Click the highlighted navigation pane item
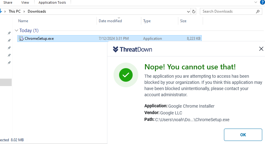 click(x=6, y=82)
